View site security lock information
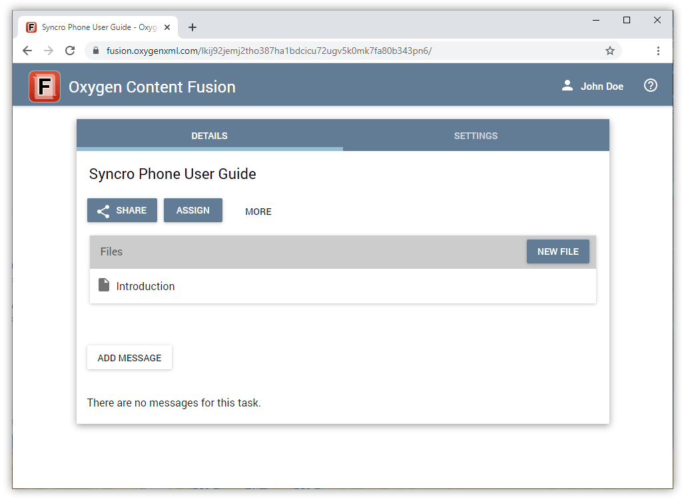The height and width of the screenshot is (499, 686). [x=96, y=51]
